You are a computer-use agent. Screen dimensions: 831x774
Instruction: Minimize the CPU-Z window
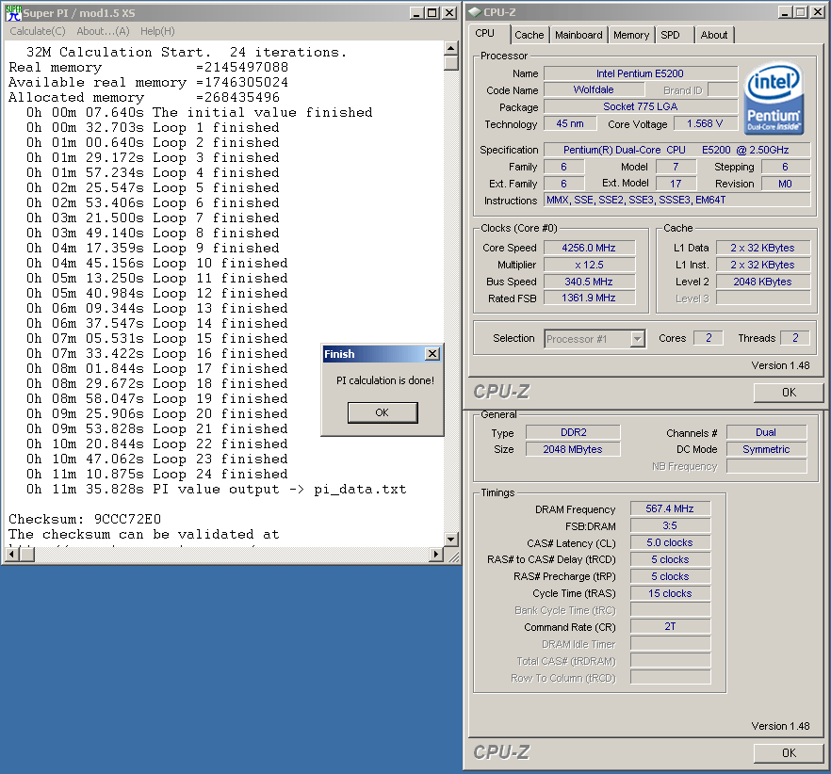(786, 11)
